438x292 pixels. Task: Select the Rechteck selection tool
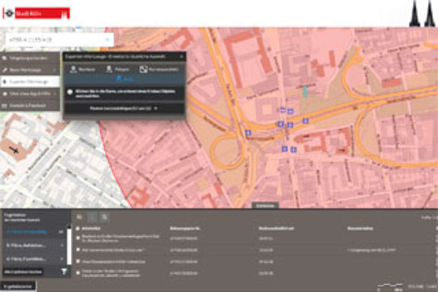(x=82, y=69)
